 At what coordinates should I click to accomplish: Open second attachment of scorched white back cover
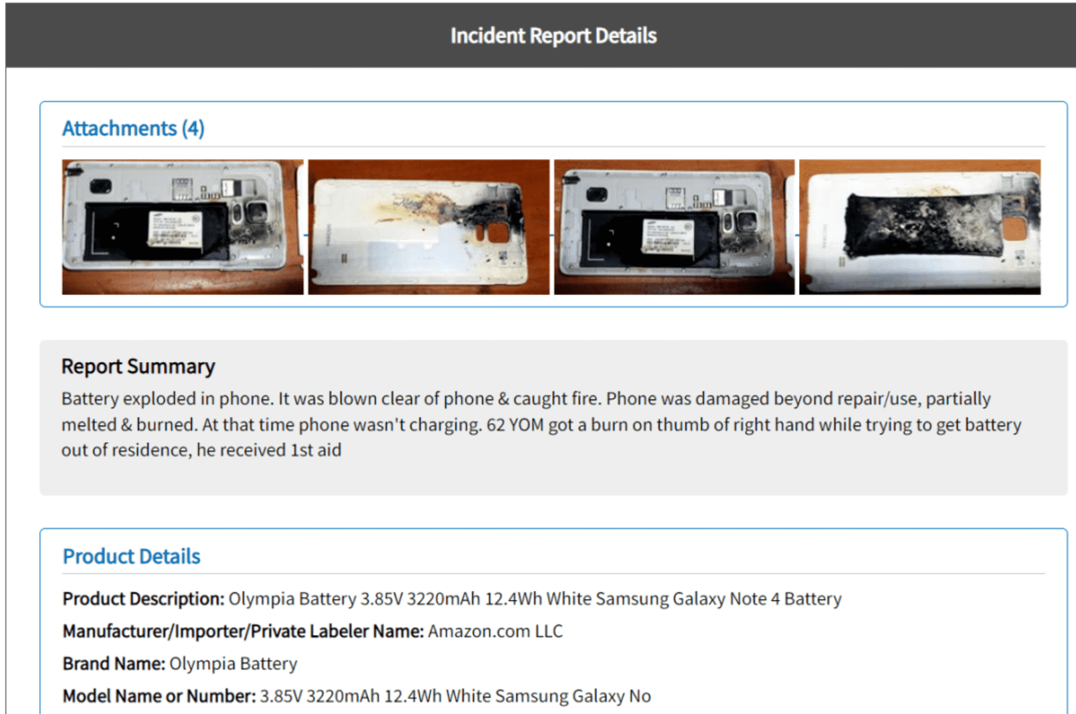(429, 227)
